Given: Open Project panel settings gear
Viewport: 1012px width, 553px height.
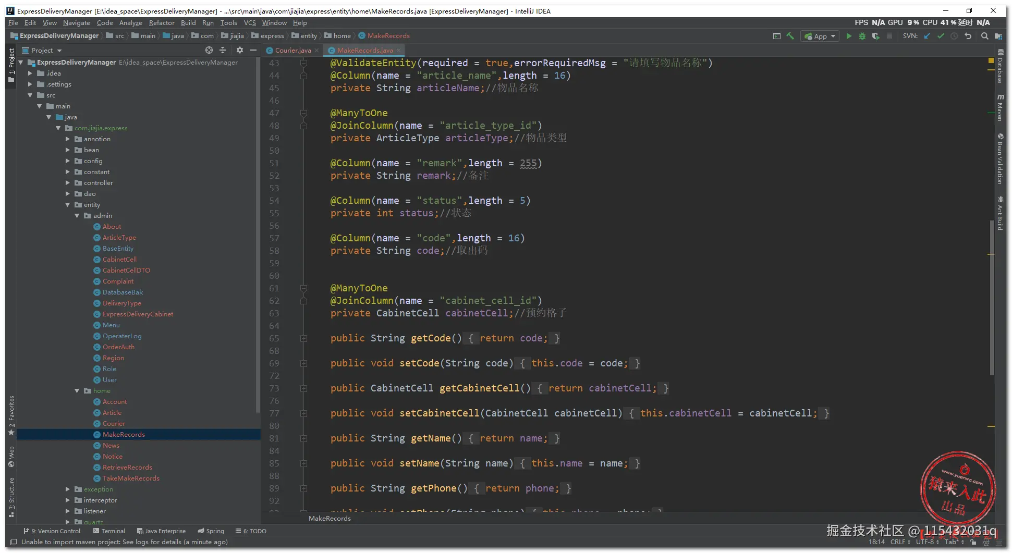Looking at the screenshot, I should click(240, 50).
